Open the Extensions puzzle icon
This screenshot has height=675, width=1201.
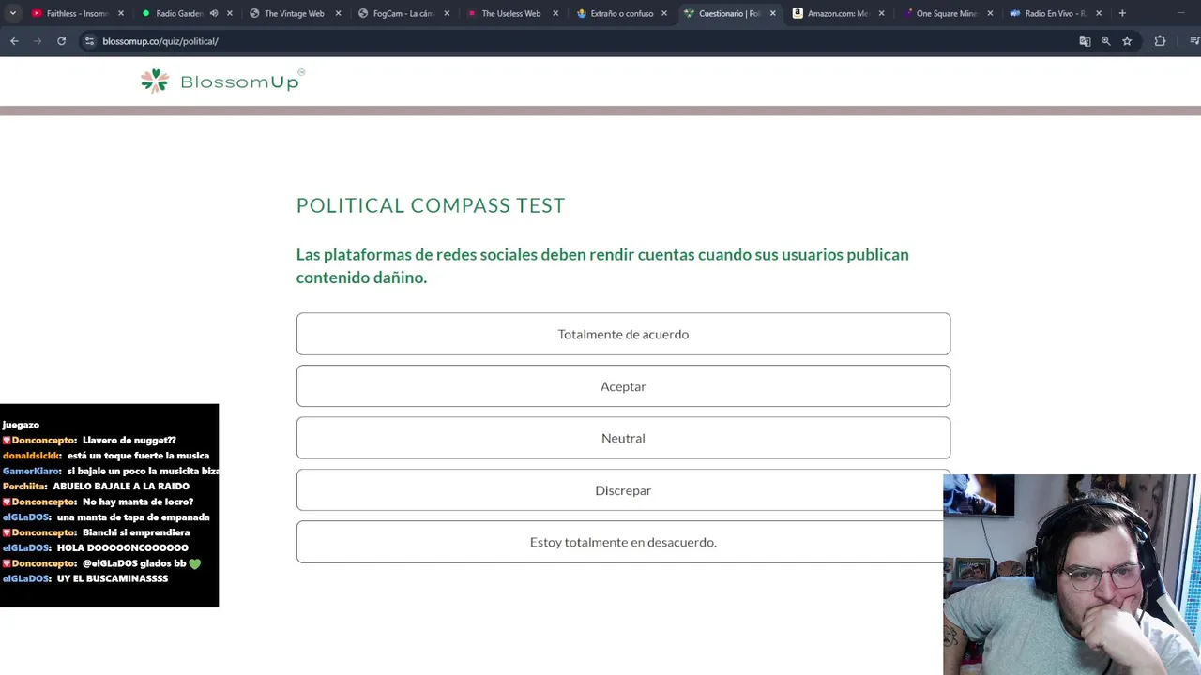click(x=1160, y=41)
